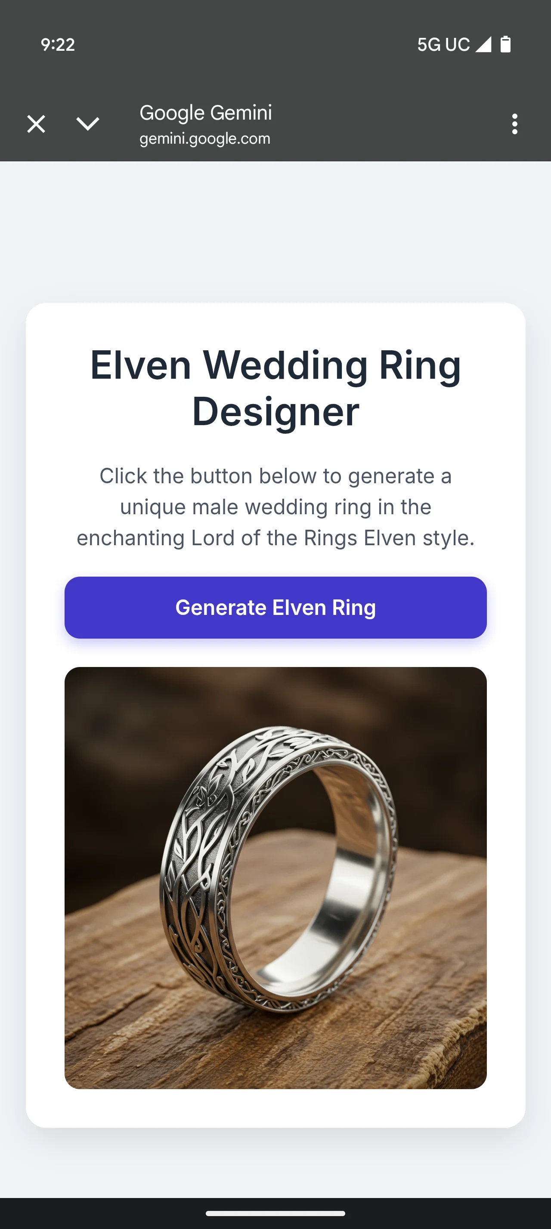
Task: Tap the engraved silver ring in the photo
Action: pyautogui.click(x=279, y=868)
